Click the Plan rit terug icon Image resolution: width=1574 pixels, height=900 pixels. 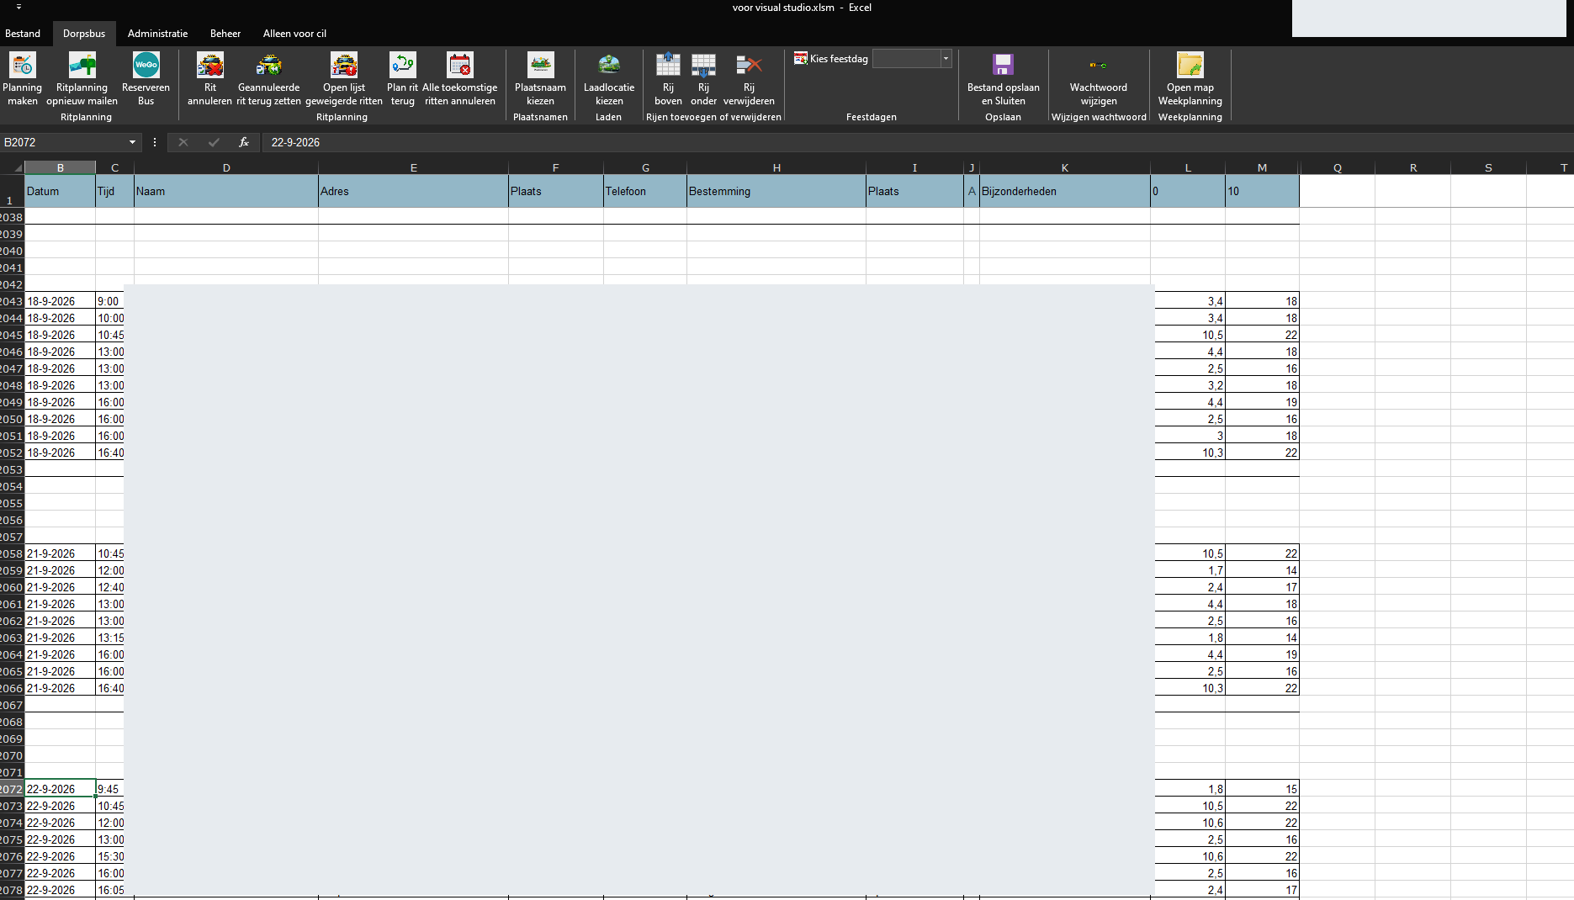403,66
